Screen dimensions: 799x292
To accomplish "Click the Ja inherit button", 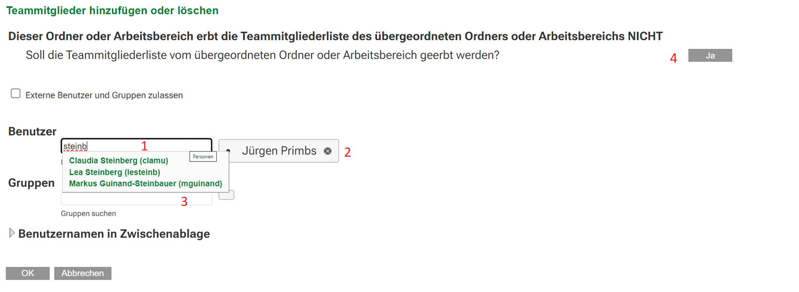I will click(x=710, y=56).
